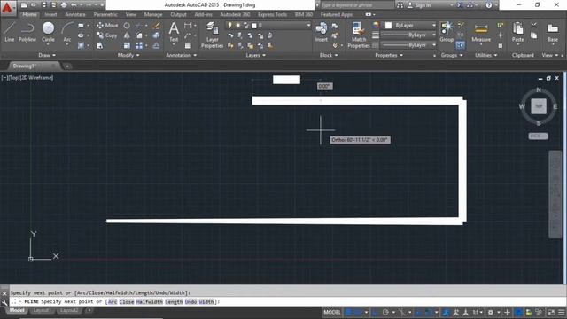Image resolution: width=567 pixels, height=319 pixels.
Task: Click the Copy tool
Action: [107, 35]
